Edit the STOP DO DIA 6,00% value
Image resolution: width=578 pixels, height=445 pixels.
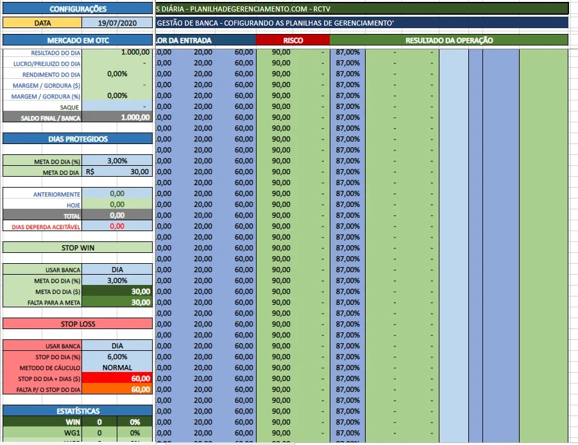117,357
